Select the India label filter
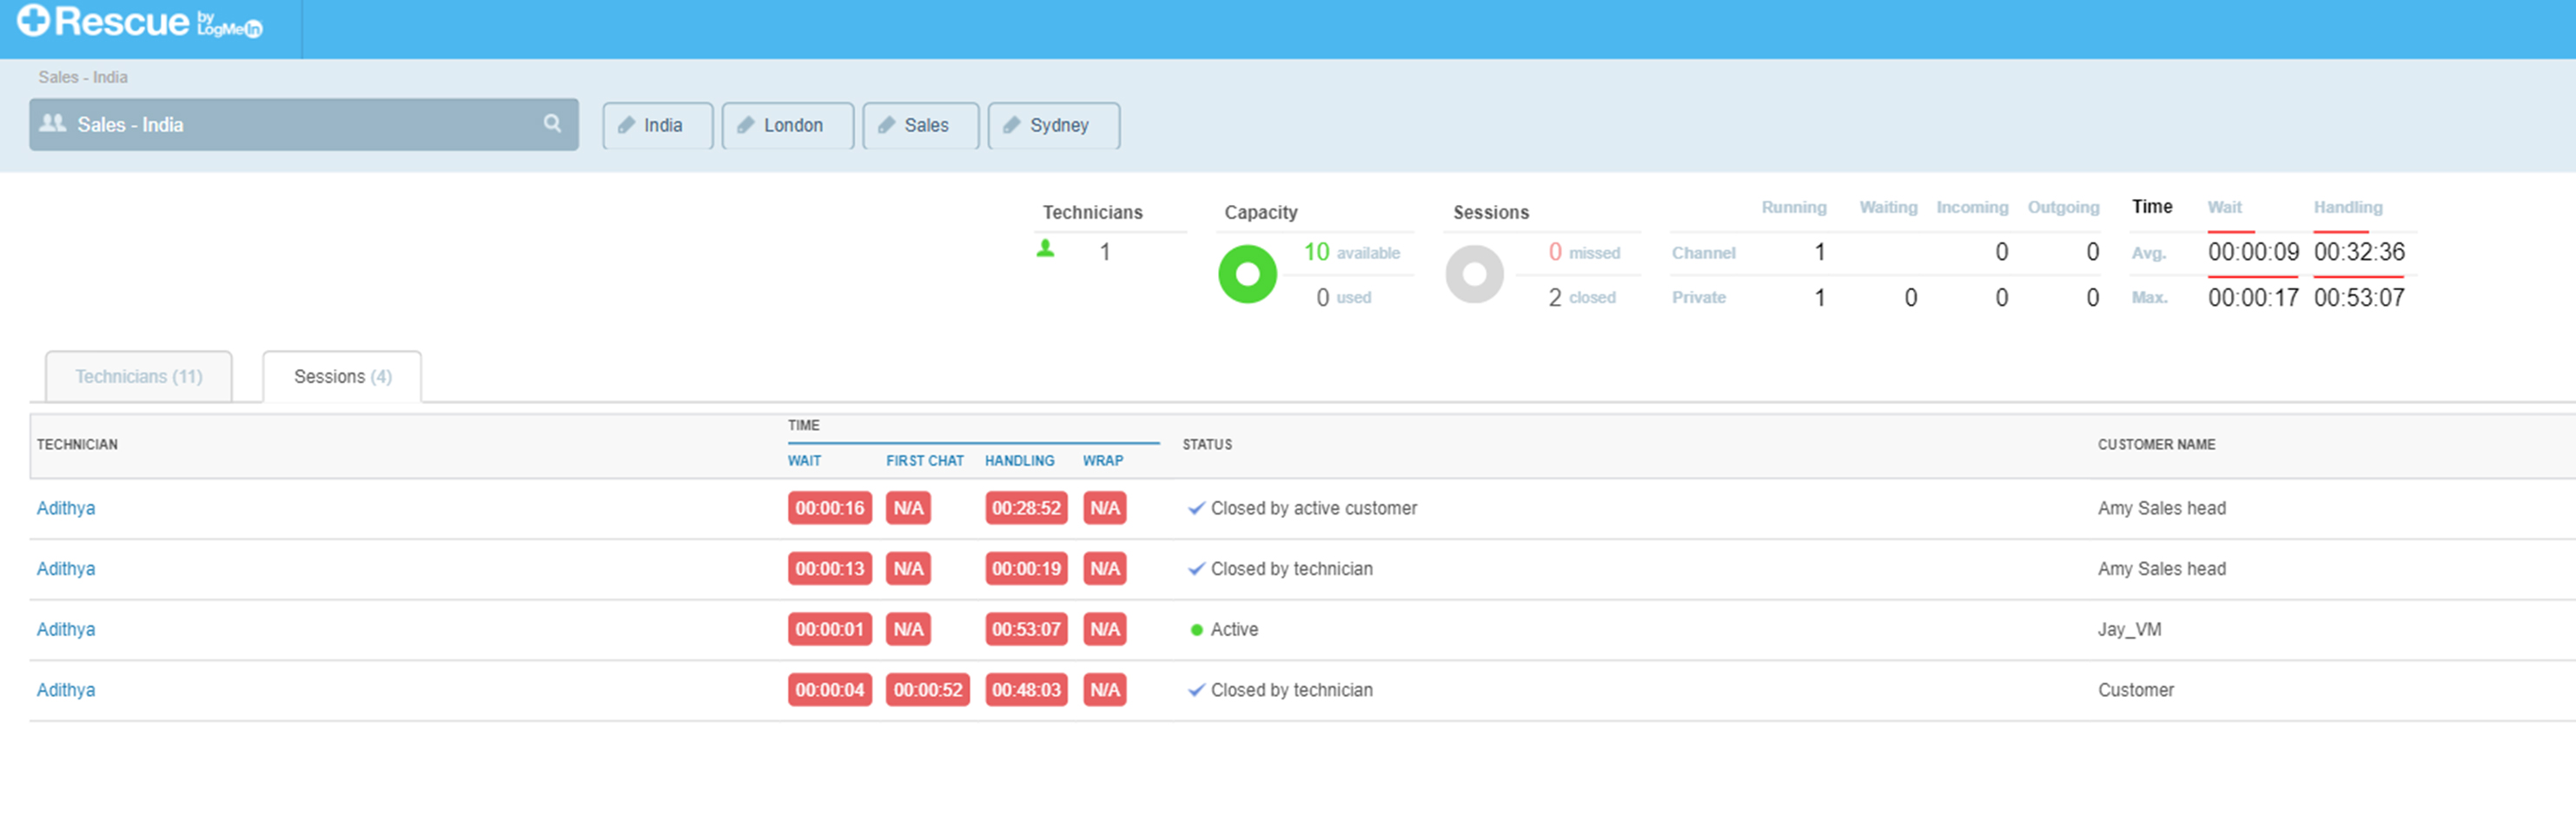2576x821 pixels. pos(658,125)
